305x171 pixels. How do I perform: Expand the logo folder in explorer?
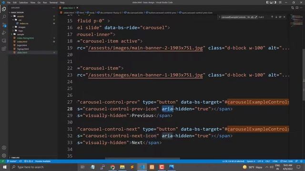coord(20,30)
